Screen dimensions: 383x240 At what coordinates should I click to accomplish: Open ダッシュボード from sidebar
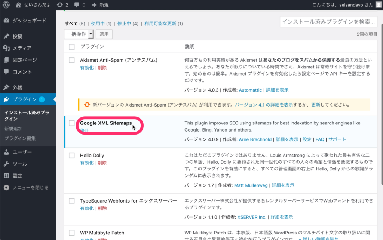coord(29,21)
